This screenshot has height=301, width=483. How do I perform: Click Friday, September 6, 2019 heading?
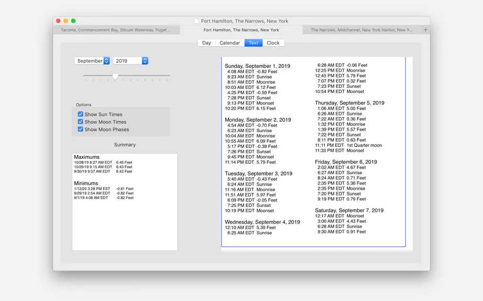(x=346, y=162)
